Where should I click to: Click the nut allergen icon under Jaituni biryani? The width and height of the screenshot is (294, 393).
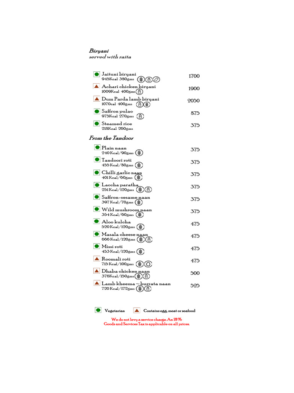(156, 79)
